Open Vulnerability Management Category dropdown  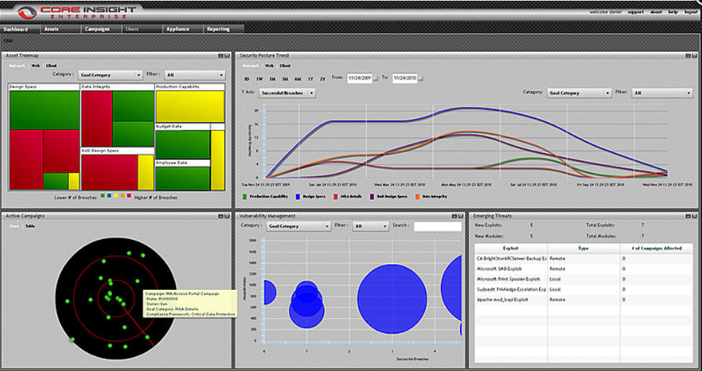click(x=299, y=227)
